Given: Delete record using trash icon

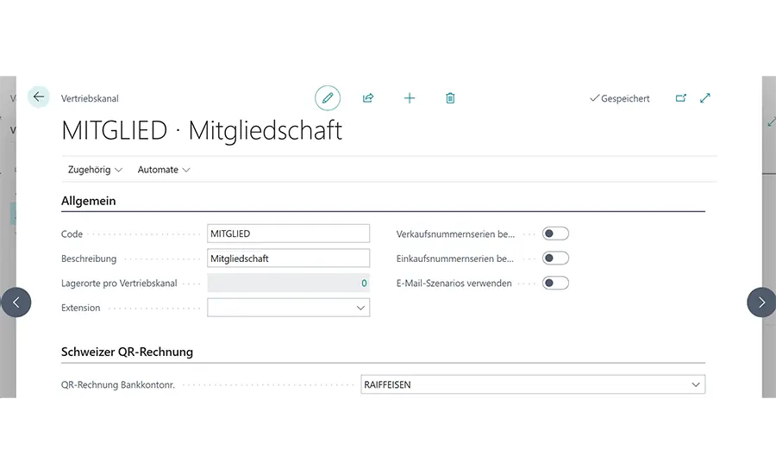Looking at the screenshot, I should click(x=450, y=98).
